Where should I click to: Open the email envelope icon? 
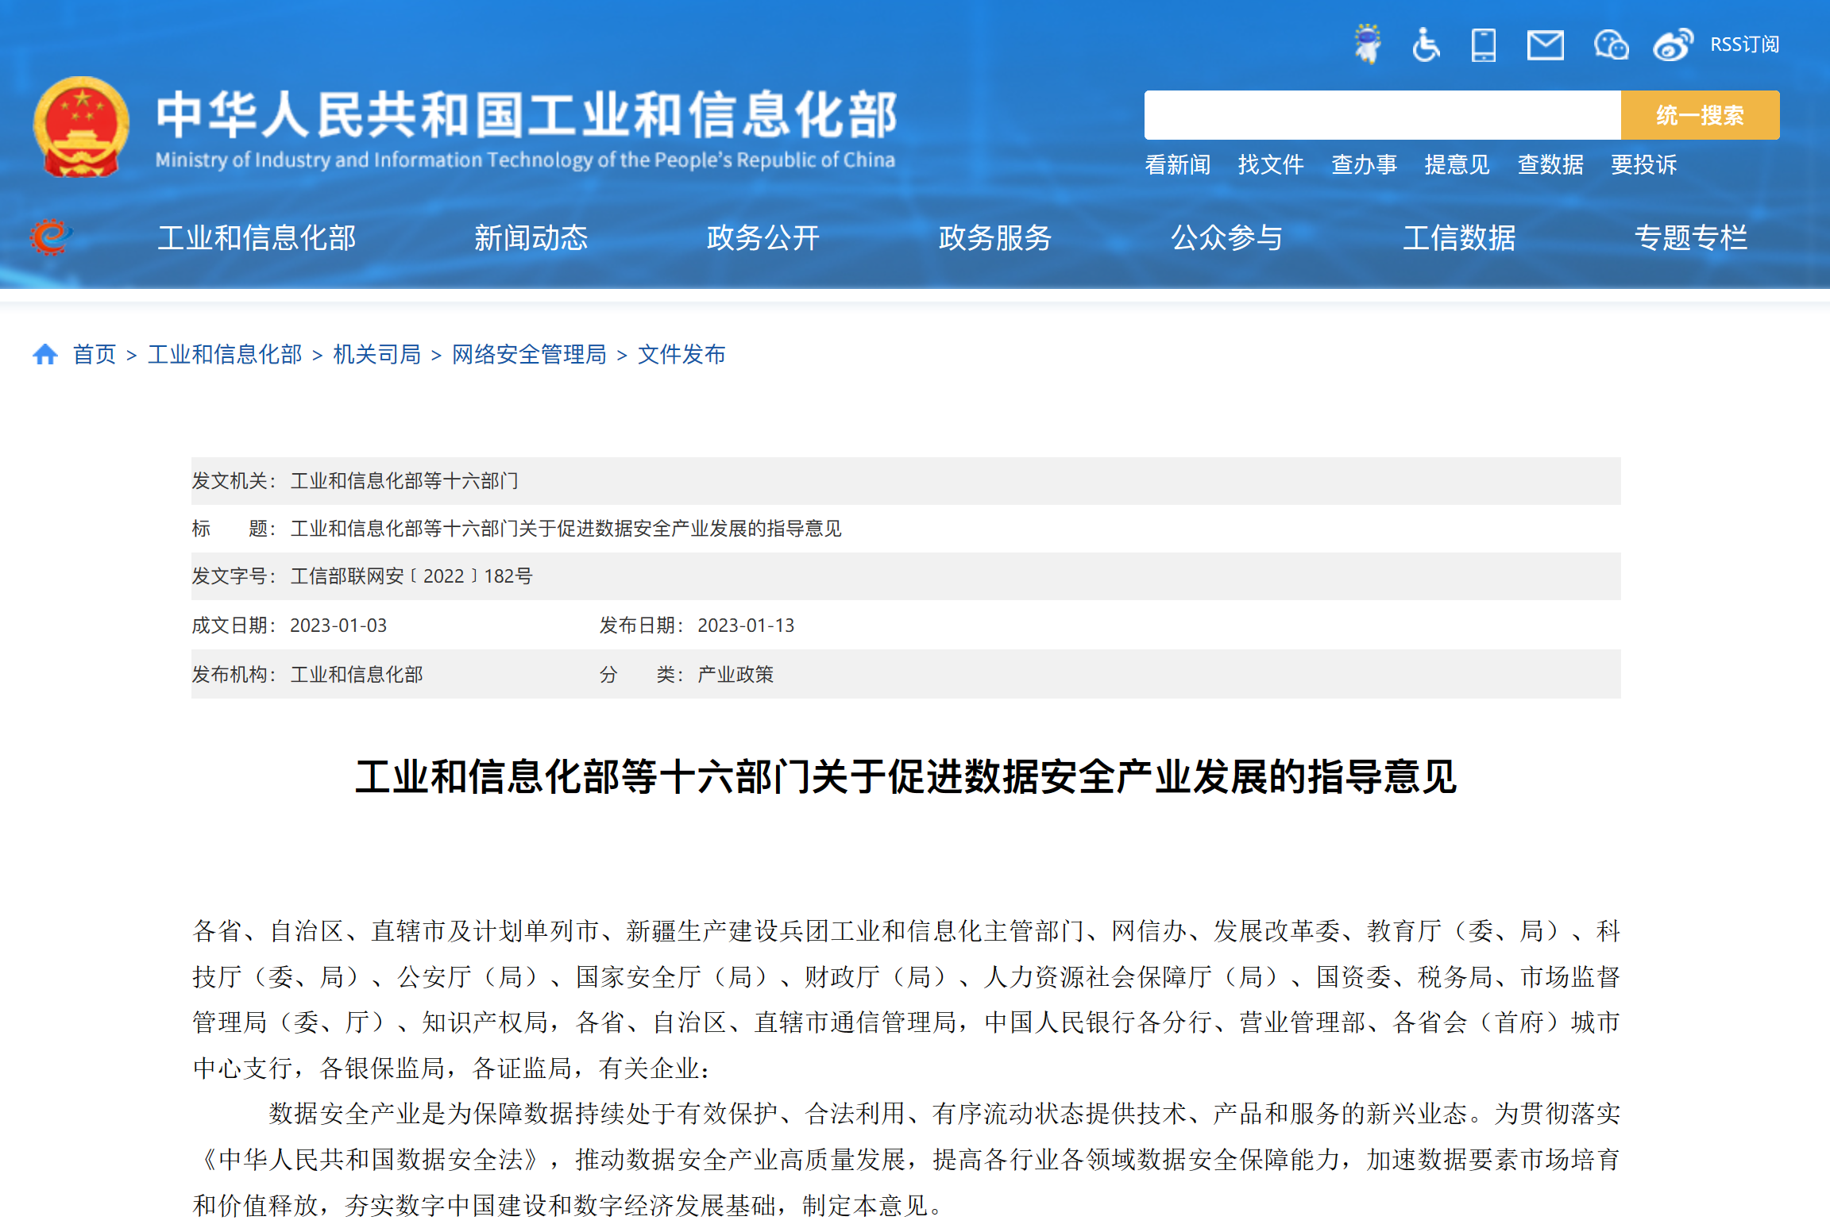click(x=1545, y=45)
